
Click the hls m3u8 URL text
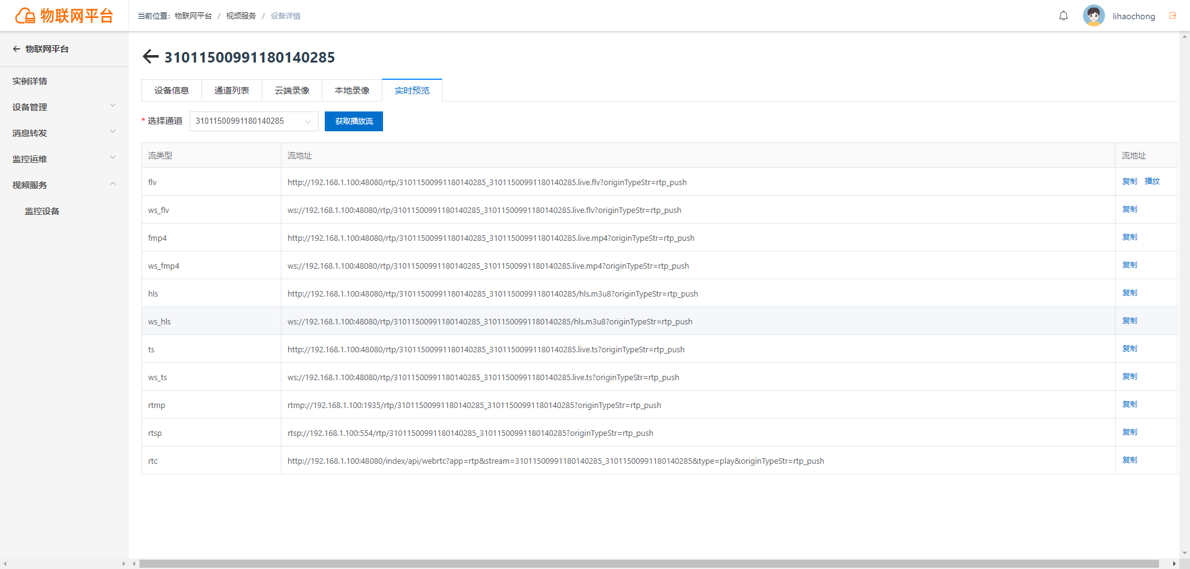(x=493, y=293)
